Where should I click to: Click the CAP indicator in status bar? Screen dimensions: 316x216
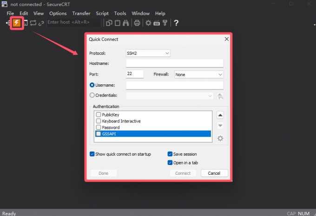291,213
